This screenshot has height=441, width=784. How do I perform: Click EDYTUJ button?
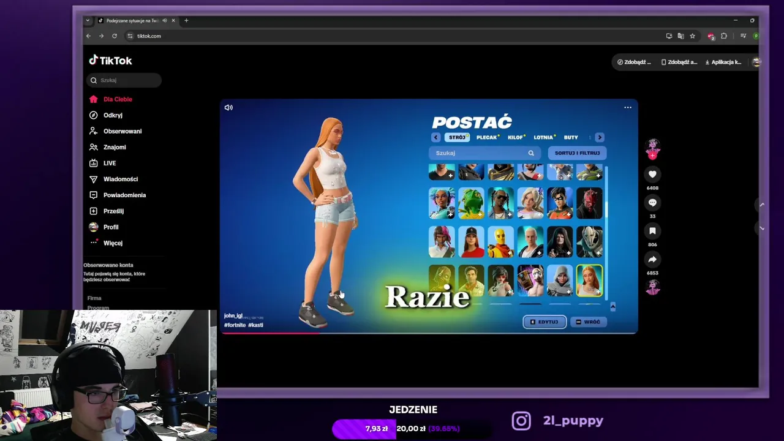(x=545, y=322)
